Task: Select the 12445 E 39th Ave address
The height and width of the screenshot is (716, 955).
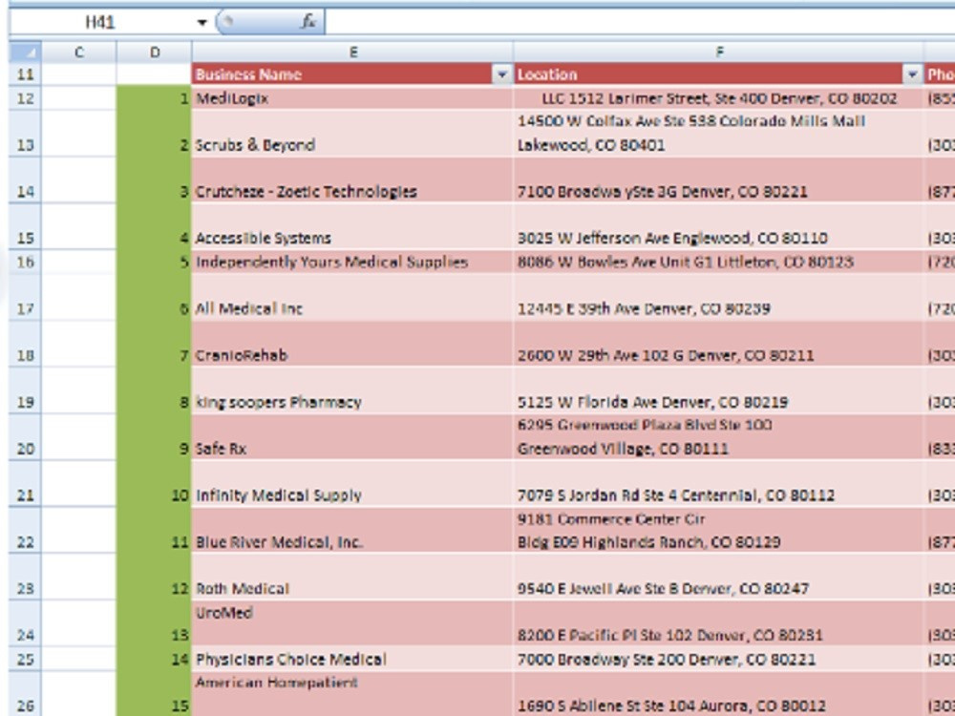Action: point(719,297)
